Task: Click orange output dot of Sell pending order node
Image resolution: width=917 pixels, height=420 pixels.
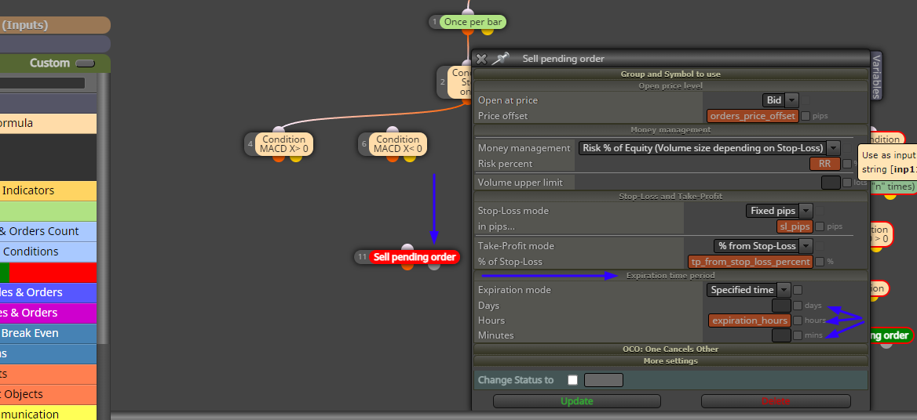Action: click(408, 266)
